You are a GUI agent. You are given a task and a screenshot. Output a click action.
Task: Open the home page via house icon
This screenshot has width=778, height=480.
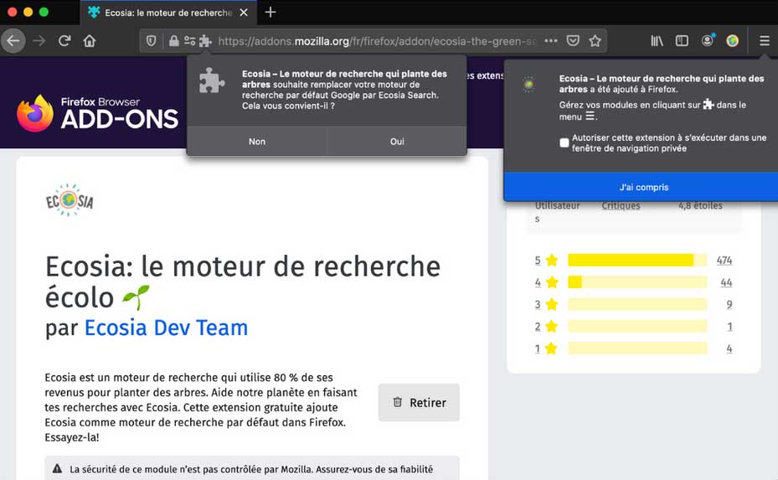point(90,41)
